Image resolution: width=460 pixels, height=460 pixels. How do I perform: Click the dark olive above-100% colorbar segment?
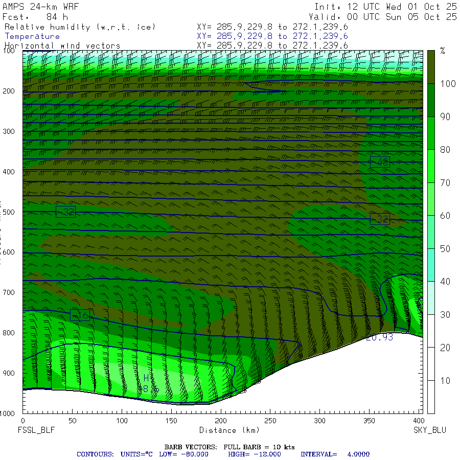(431, 67)
